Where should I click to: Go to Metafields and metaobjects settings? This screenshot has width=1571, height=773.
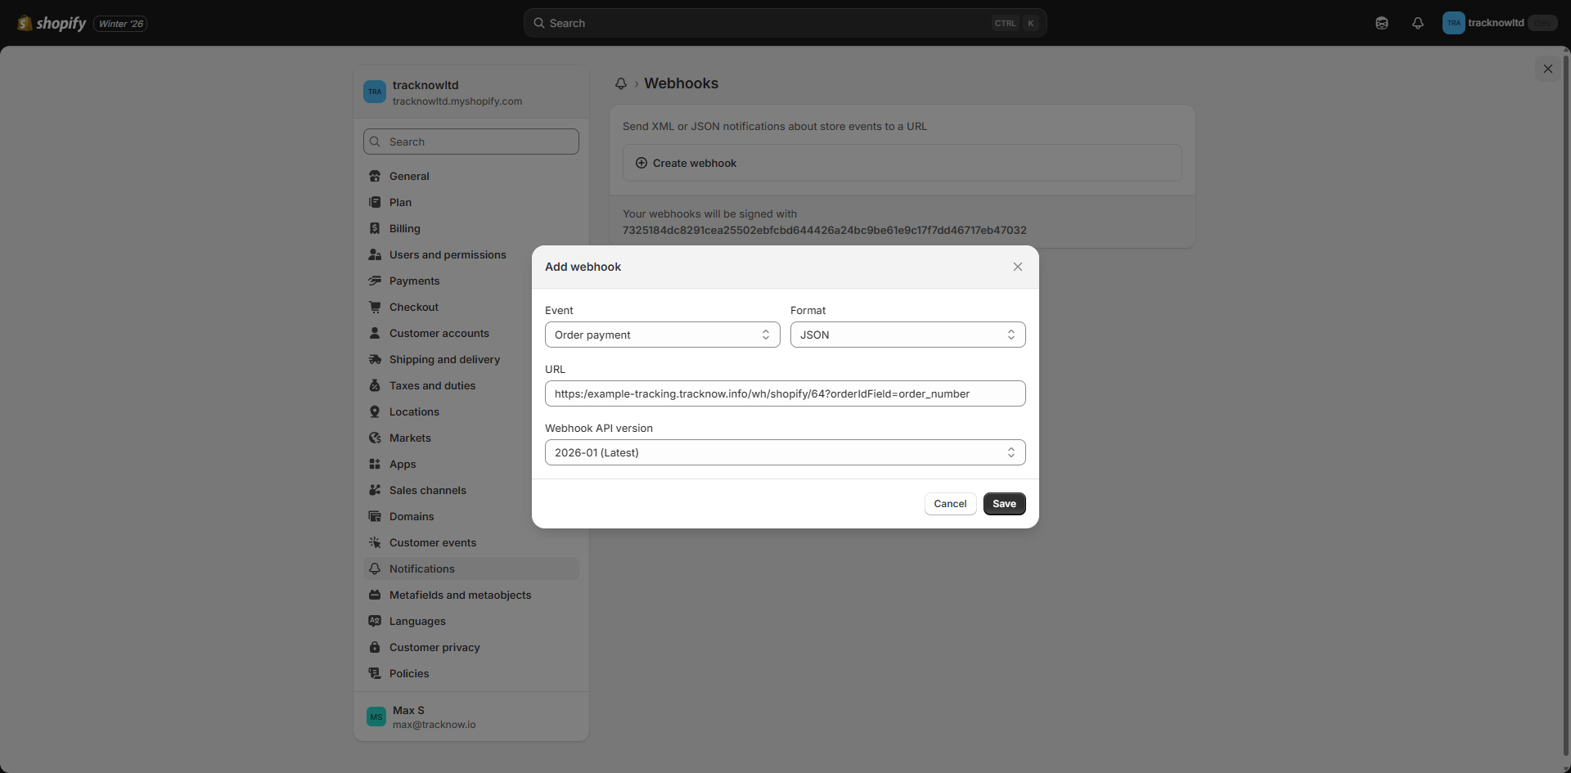pyautogui.click(x=460, y=595)
